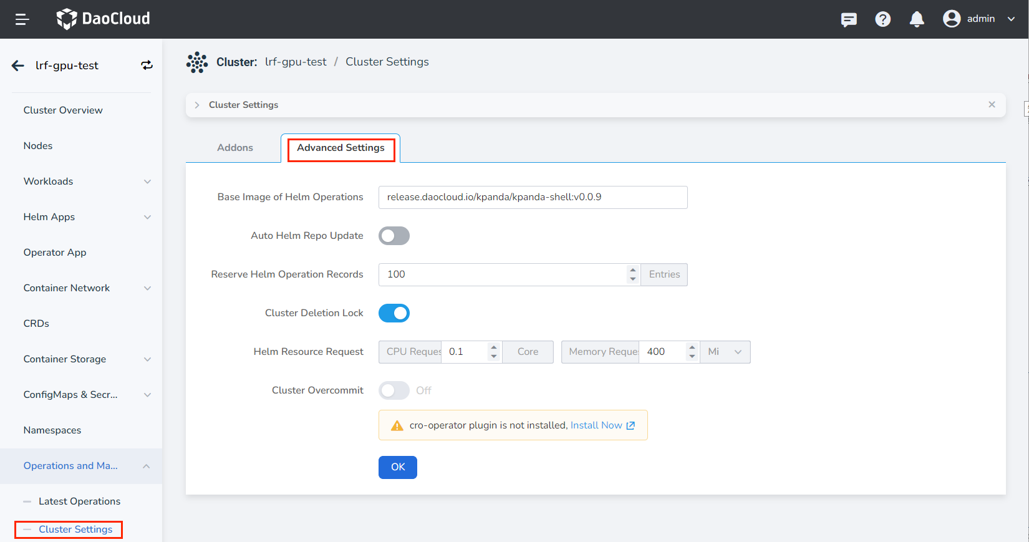Viewport: 1029px width, 542px height.
Task: Click the admin user avatar icon
Action: coord(951,19)
